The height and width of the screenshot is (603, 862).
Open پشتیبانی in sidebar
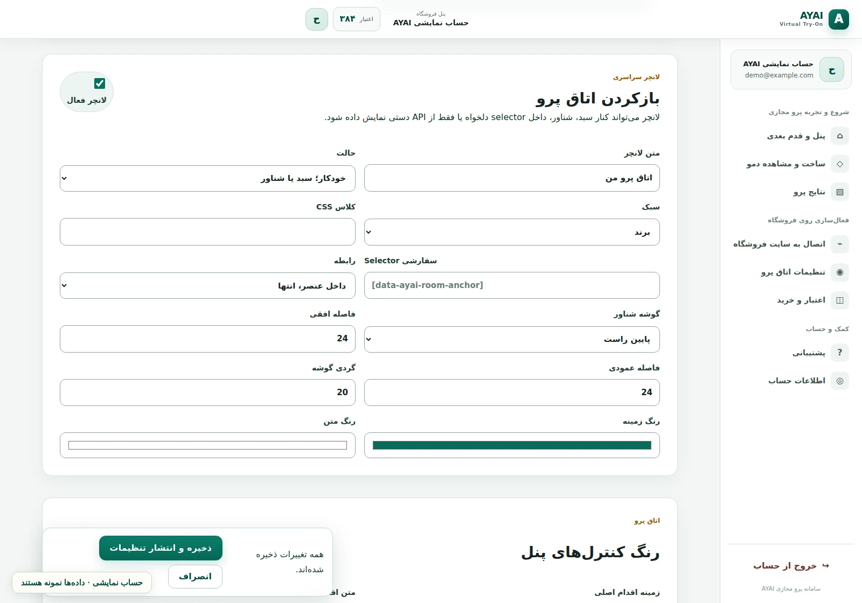(791, 353)
